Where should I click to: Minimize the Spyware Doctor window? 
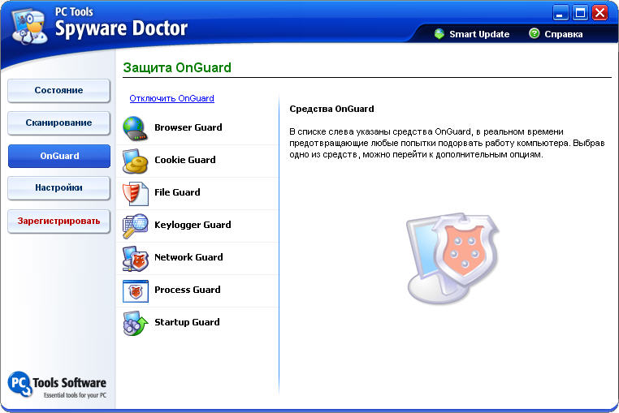pos(561,13)
